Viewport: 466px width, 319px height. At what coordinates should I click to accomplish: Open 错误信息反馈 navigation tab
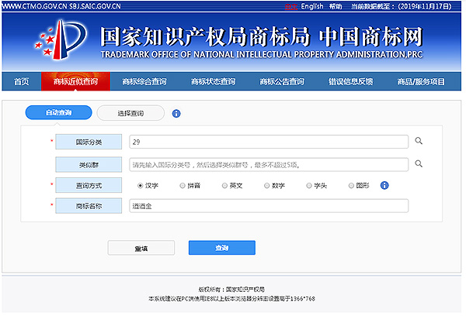point(350,81)
